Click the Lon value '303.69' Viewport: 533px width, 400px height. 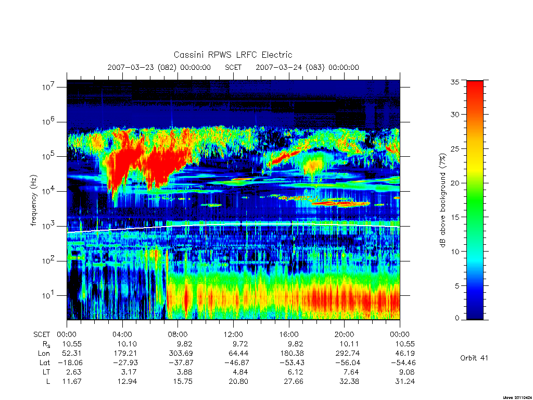pos(181,353)
